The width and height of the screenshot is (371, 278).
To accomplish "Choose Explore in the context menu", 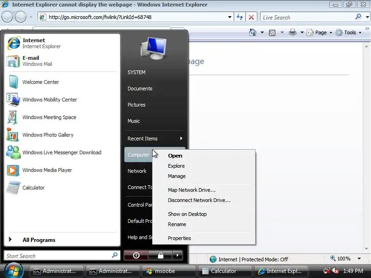I will 204,166.
